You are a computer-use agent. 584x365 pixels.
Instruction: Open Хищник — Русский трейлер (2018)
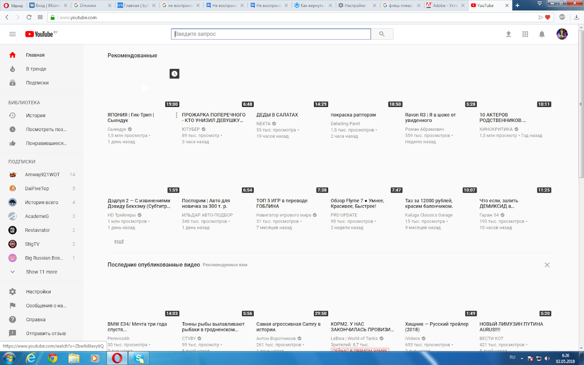tap(437, 327)
